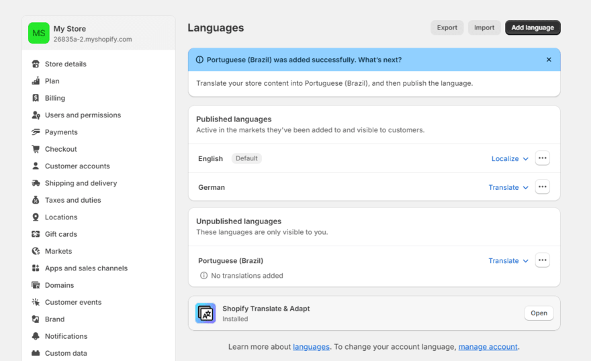Click the Payments hand icon
591x361 pixels.
(x=36, y=132)
